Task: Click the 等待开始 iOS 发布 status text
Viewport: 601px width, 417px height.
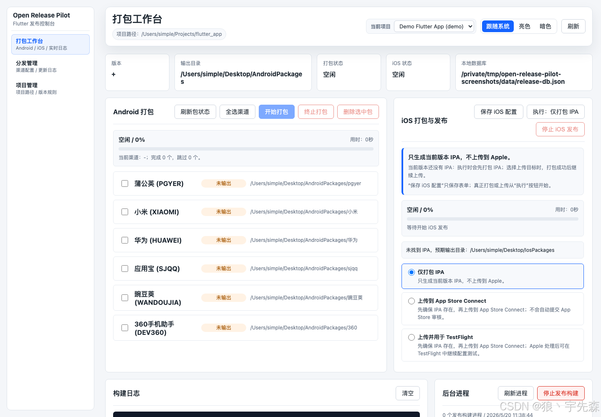Action: click(x=427, y=228)
